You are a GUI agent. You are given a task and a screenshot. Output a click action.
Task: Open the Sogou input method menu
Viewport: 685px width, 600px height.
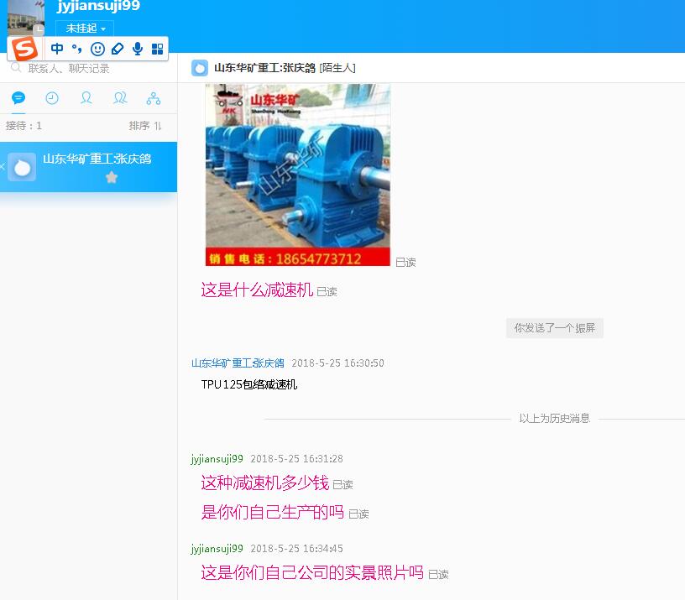pyautogui.click(x=24, y=48)
